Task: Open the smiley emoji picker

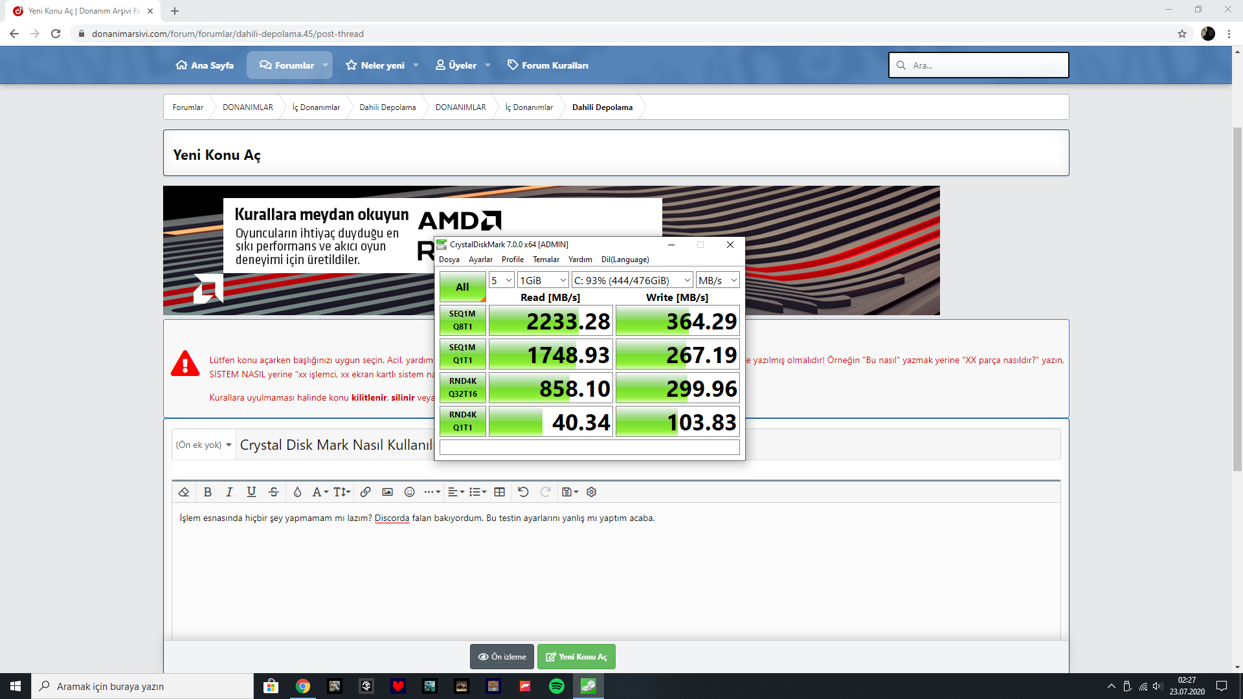Action: pos(409,492)
